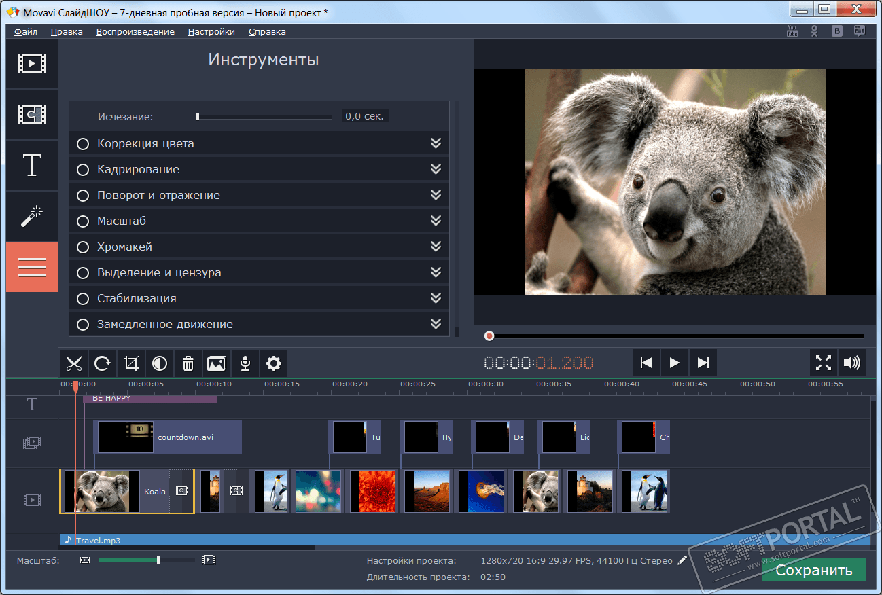Screen dimensions: 882x595
Task: Expand the Хромакей section chevron
Action: tap(436, 247)
